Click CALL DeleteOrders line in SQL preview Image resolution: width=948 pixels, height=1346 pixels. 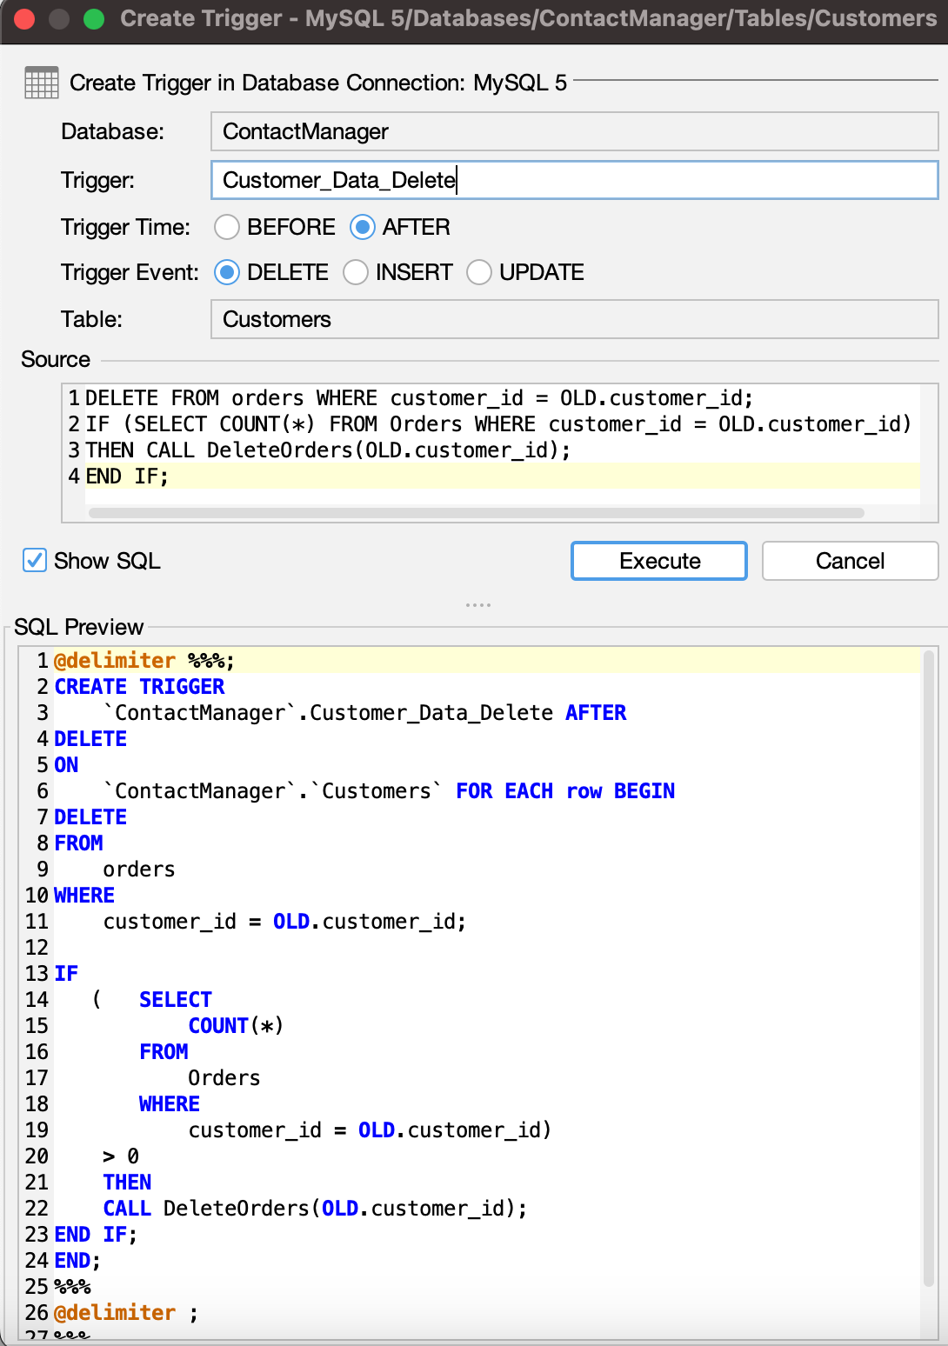point(315,1209)
